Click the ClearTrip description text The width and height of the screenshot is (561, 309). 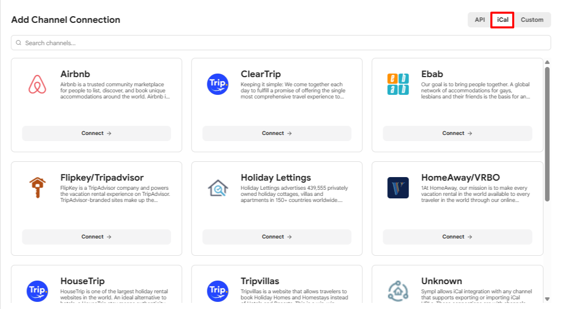tap(293, 91)
